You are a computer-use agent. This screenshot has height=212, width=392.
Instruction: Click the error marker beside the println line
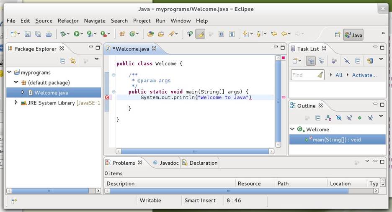(107, 97)
